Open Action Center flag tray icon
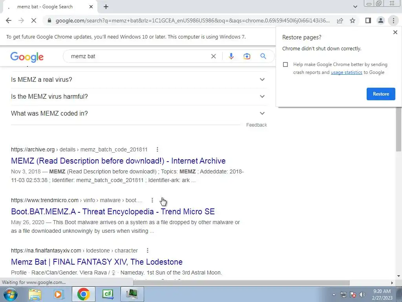The image size is (402, 302). [x=353, y=295]
